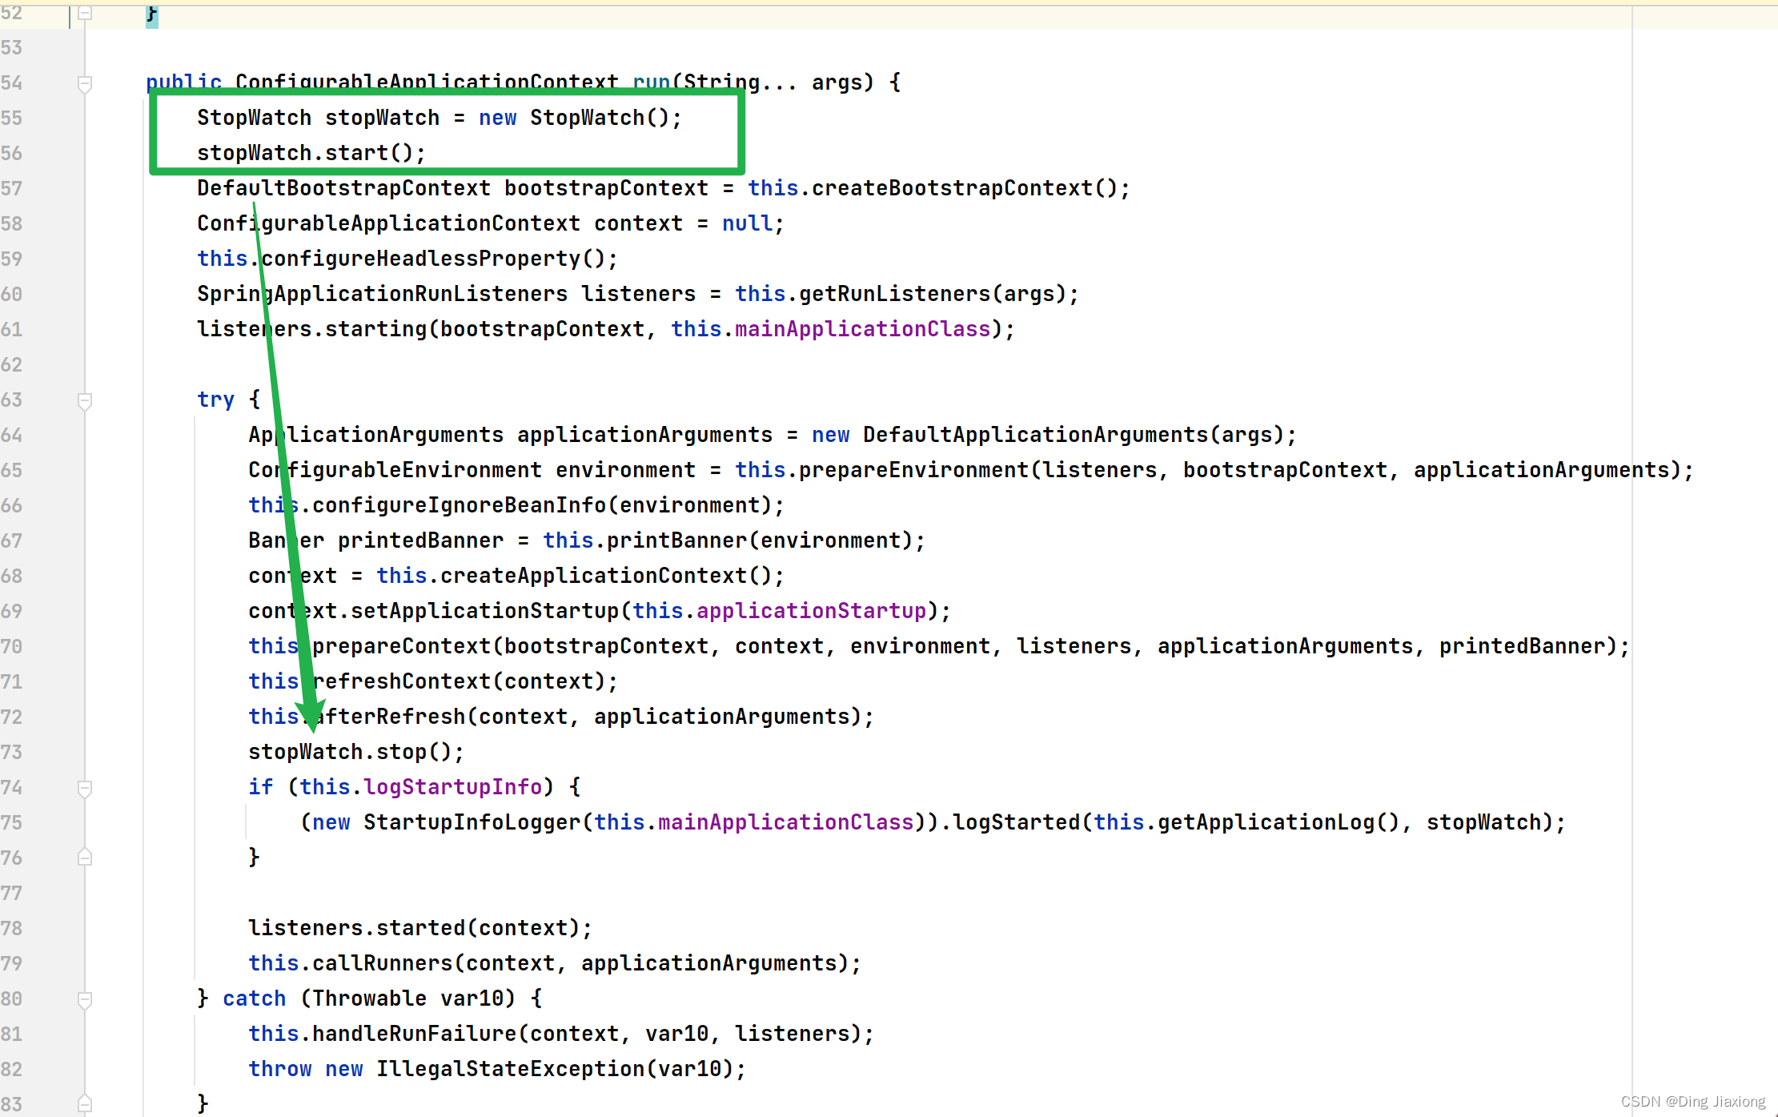
Task: Click 'configureHeadlessProperty' method call
Action: 420,259
